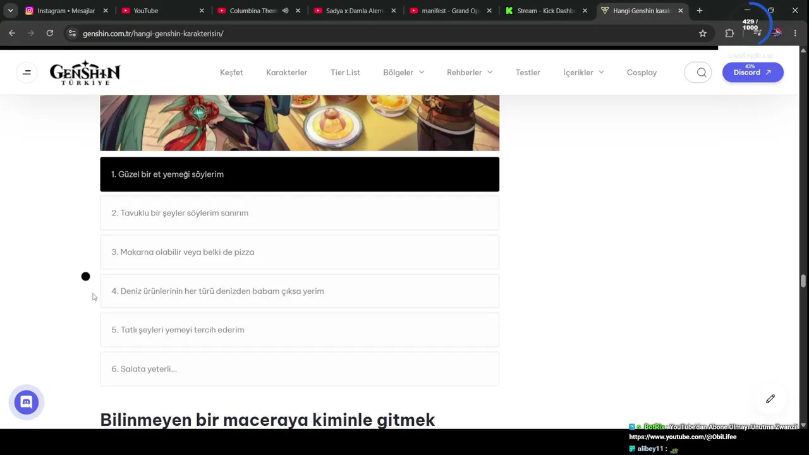This screenshot has height=455, width=809.
Task: Expand the Rehberler dropdown
Action: pos(470,73)
